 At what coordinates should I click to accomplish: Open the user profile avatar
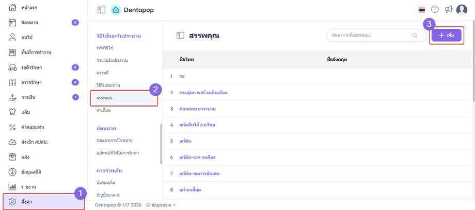tap(462, 10)
